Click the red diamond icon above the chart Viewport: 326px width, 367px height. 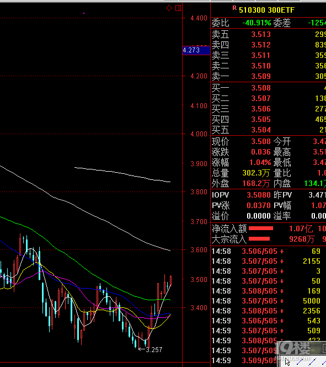[169, 8]
